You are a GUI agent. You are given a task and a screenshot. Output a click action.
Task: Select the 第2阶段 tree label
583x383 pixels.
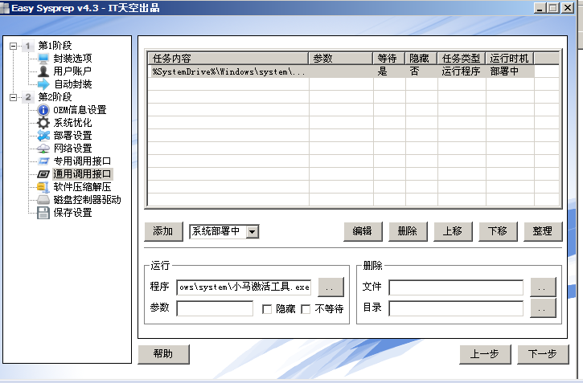point(55,97)
